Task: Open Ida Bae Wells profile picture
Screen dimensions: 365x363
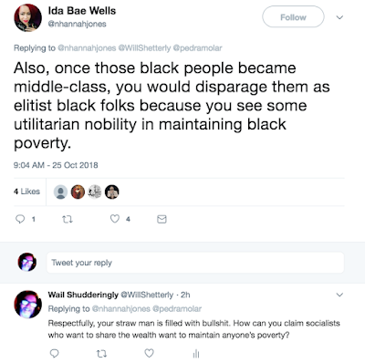Action: [27, 18]
